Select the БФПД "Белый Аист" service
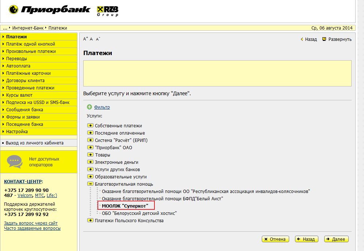The height and width of the screenshot is (251, 364). [x=162, y=198]
